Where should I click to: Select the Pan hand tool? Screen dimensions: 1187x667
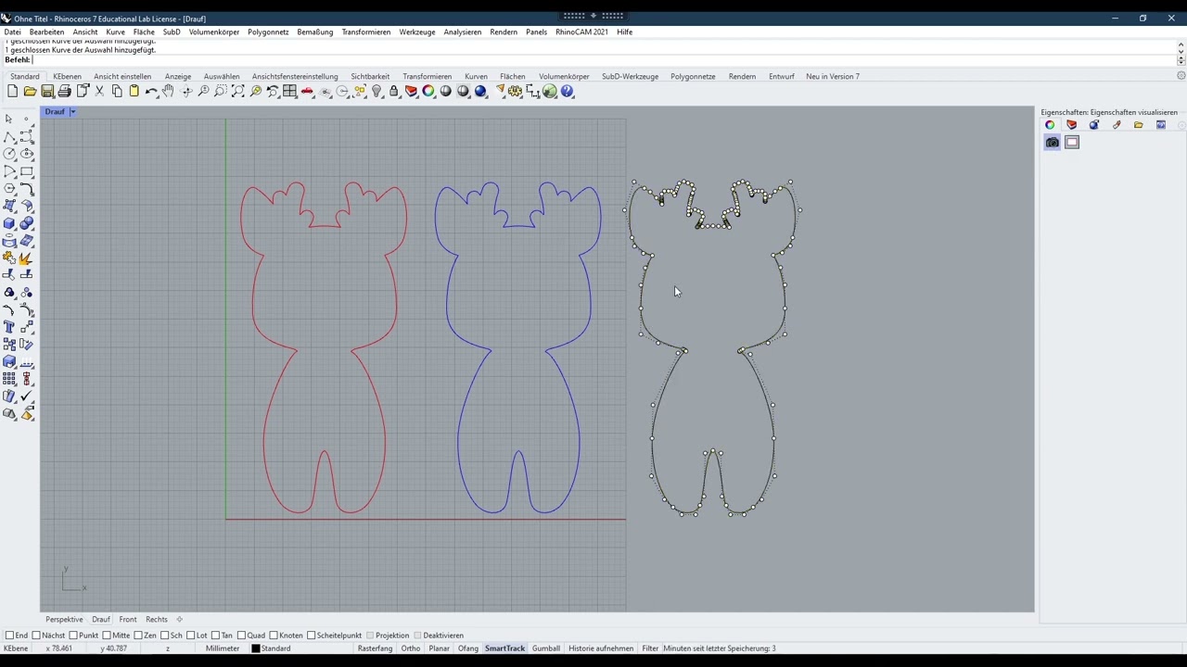tap(168, 92)
